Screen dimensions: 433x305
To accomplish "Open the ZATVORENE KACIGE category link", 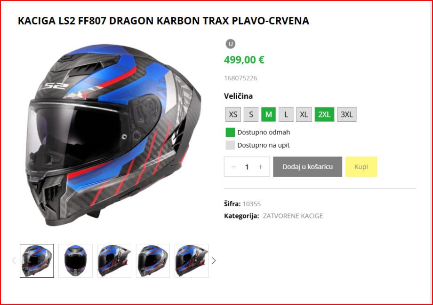I will click(293, 216).
